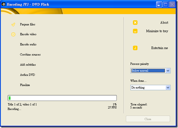This screenshot has width=178, height=128.
Task: Click the Prepare files step text
Action: click(28, 24)
